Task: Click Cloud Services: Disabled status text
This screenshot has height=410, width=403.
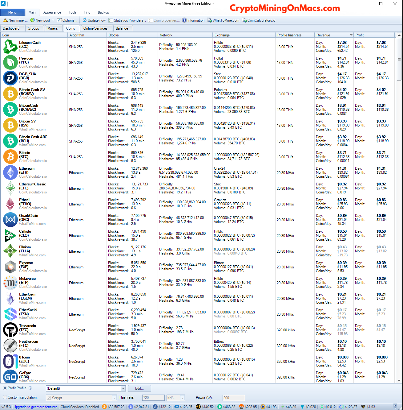Action: (80, 407)
